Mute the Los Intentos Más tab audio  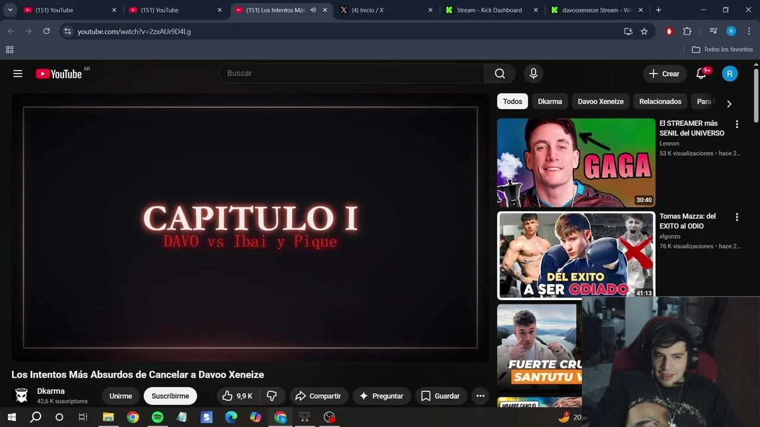[x=313, y=10]
